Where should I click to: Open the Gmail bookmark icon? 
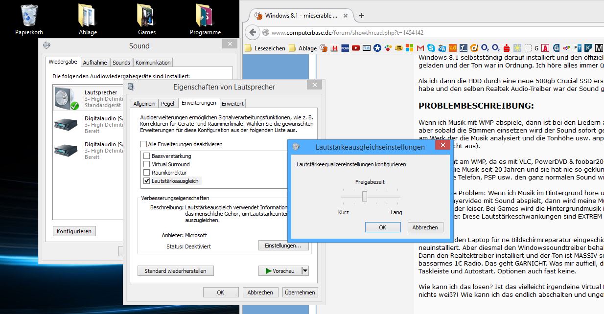(x=420, y=48)
